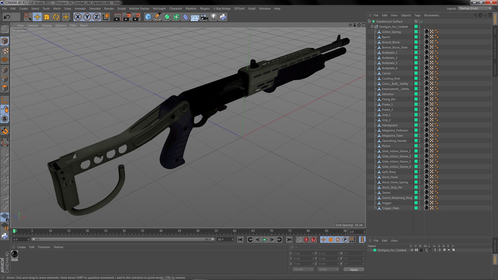Screen dimensions: 498x280
Task: Click the Layer Manager View menu
Action: coord(394,241)
